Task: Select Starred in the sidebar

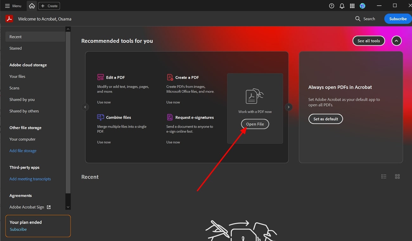Action: [16, 48]
